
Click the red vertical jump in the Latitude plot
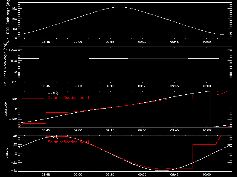pos(193,156)
